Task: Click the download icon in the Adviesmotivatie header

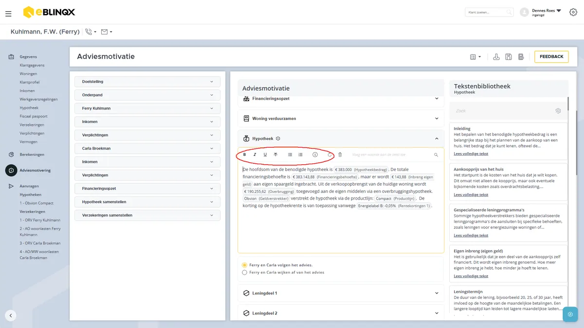Action: [x=496, y=57]
